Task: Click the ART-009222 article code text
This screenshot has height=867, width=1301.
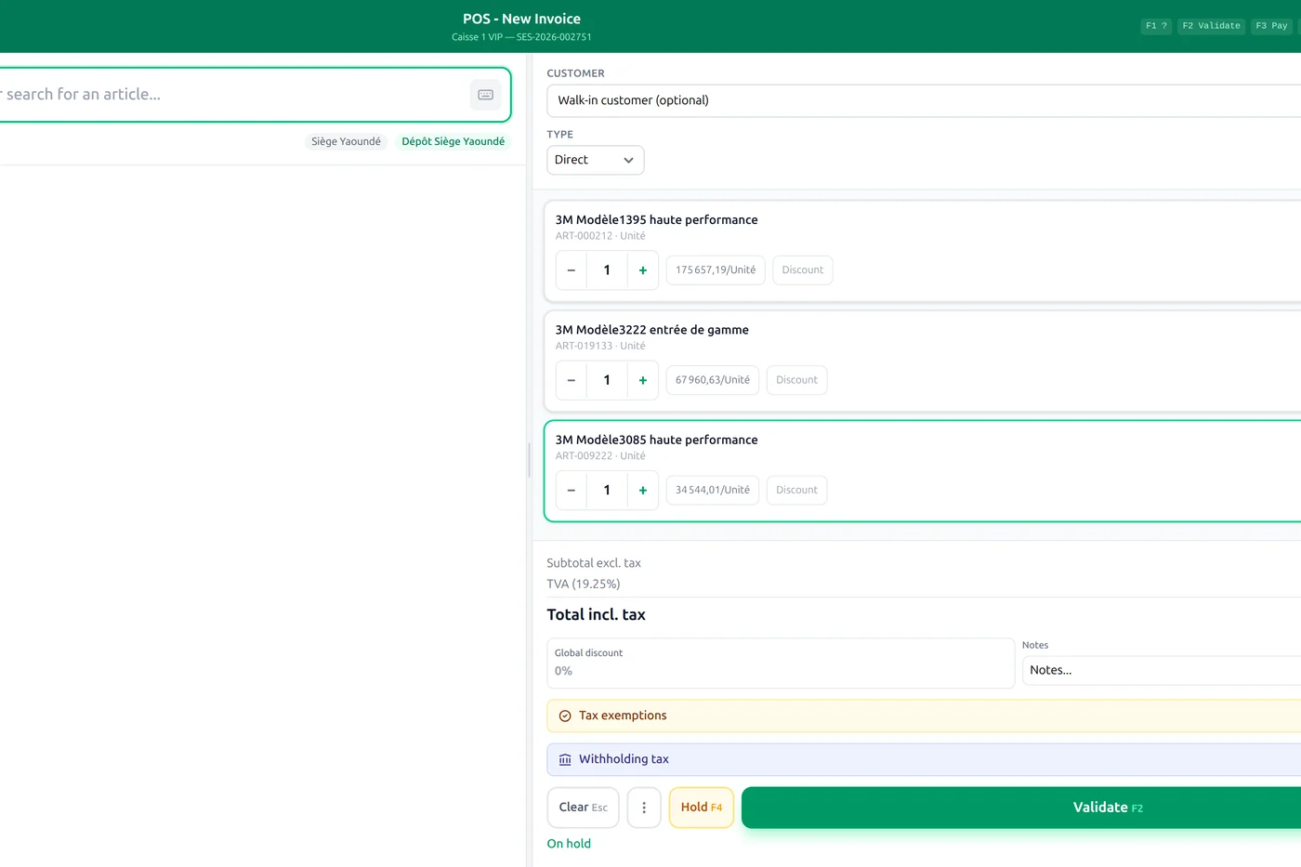Action: 584,456
